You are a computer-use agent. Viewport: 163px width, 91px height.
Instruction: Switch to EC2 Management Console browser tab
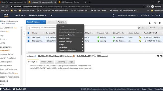coord(72,2)
